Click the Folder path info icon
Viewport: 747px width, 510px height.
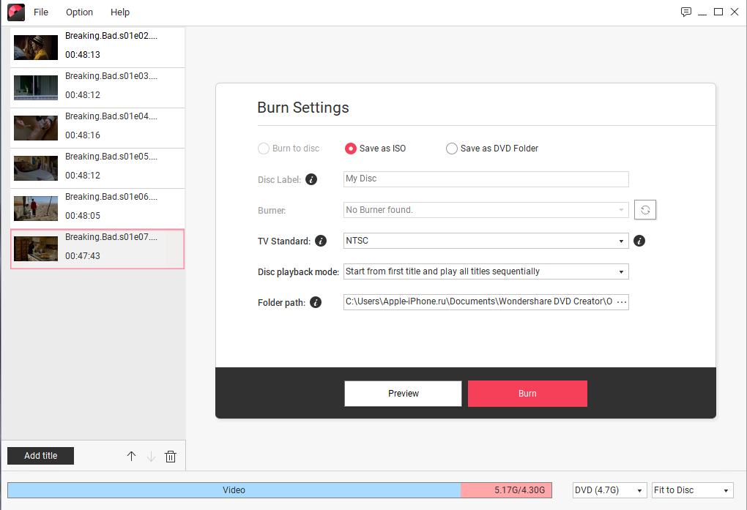[316, 302]
